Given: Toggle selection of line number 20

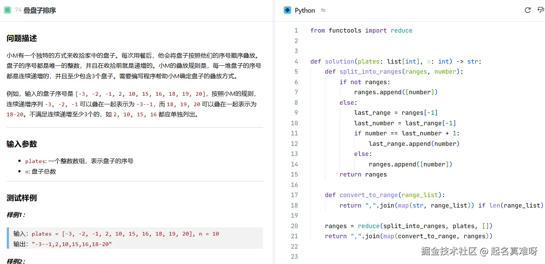Looking at the screenshot, I should click(294, 226).
